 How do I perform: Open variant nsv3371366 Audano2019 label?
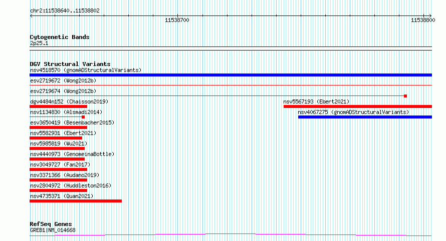click(65, 175)
